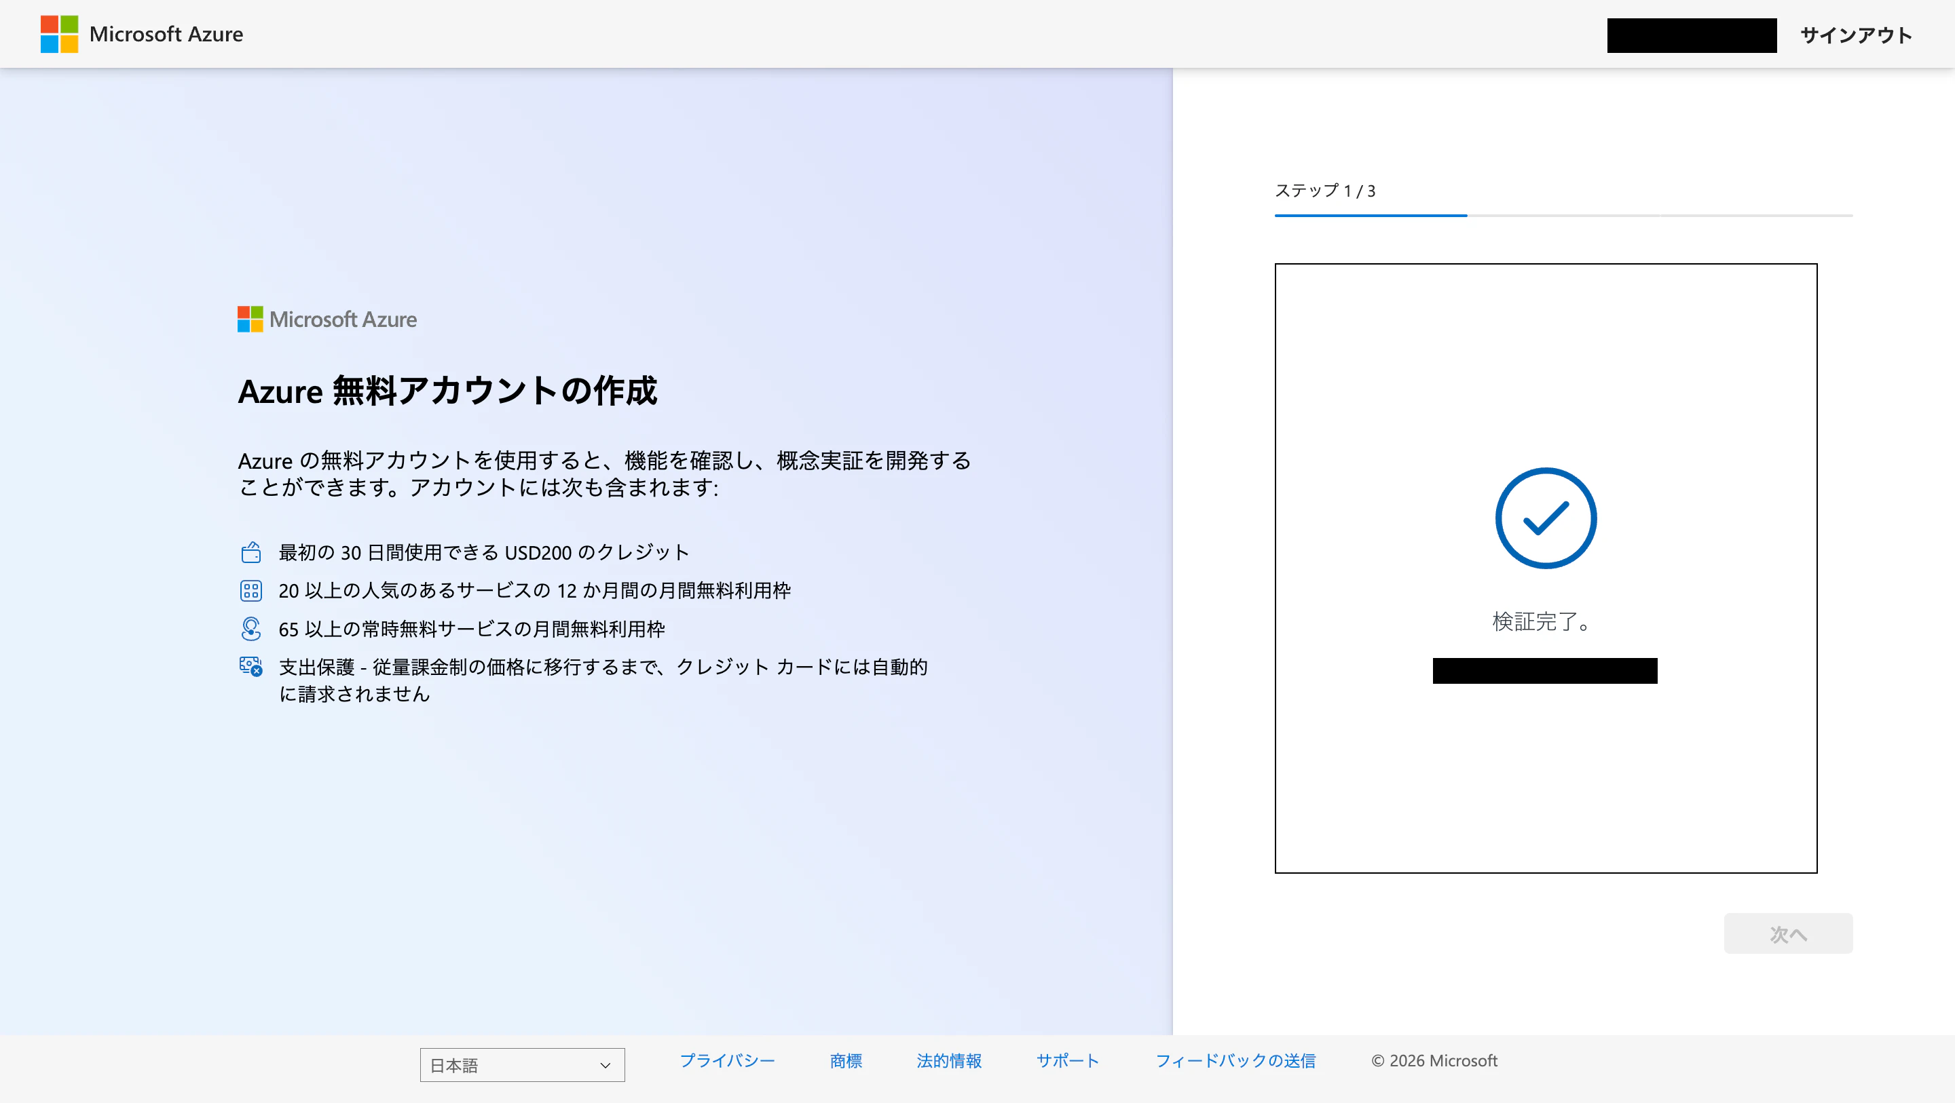This screenshot has height=1103, width=1955.
Task: Open the プライバシー privacy link
Action: pyautogui.click(x=727, y=1060)
